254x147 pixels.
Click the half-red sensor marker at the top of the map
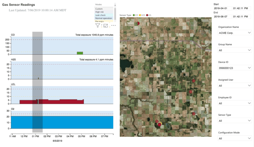tap(138, 23)
